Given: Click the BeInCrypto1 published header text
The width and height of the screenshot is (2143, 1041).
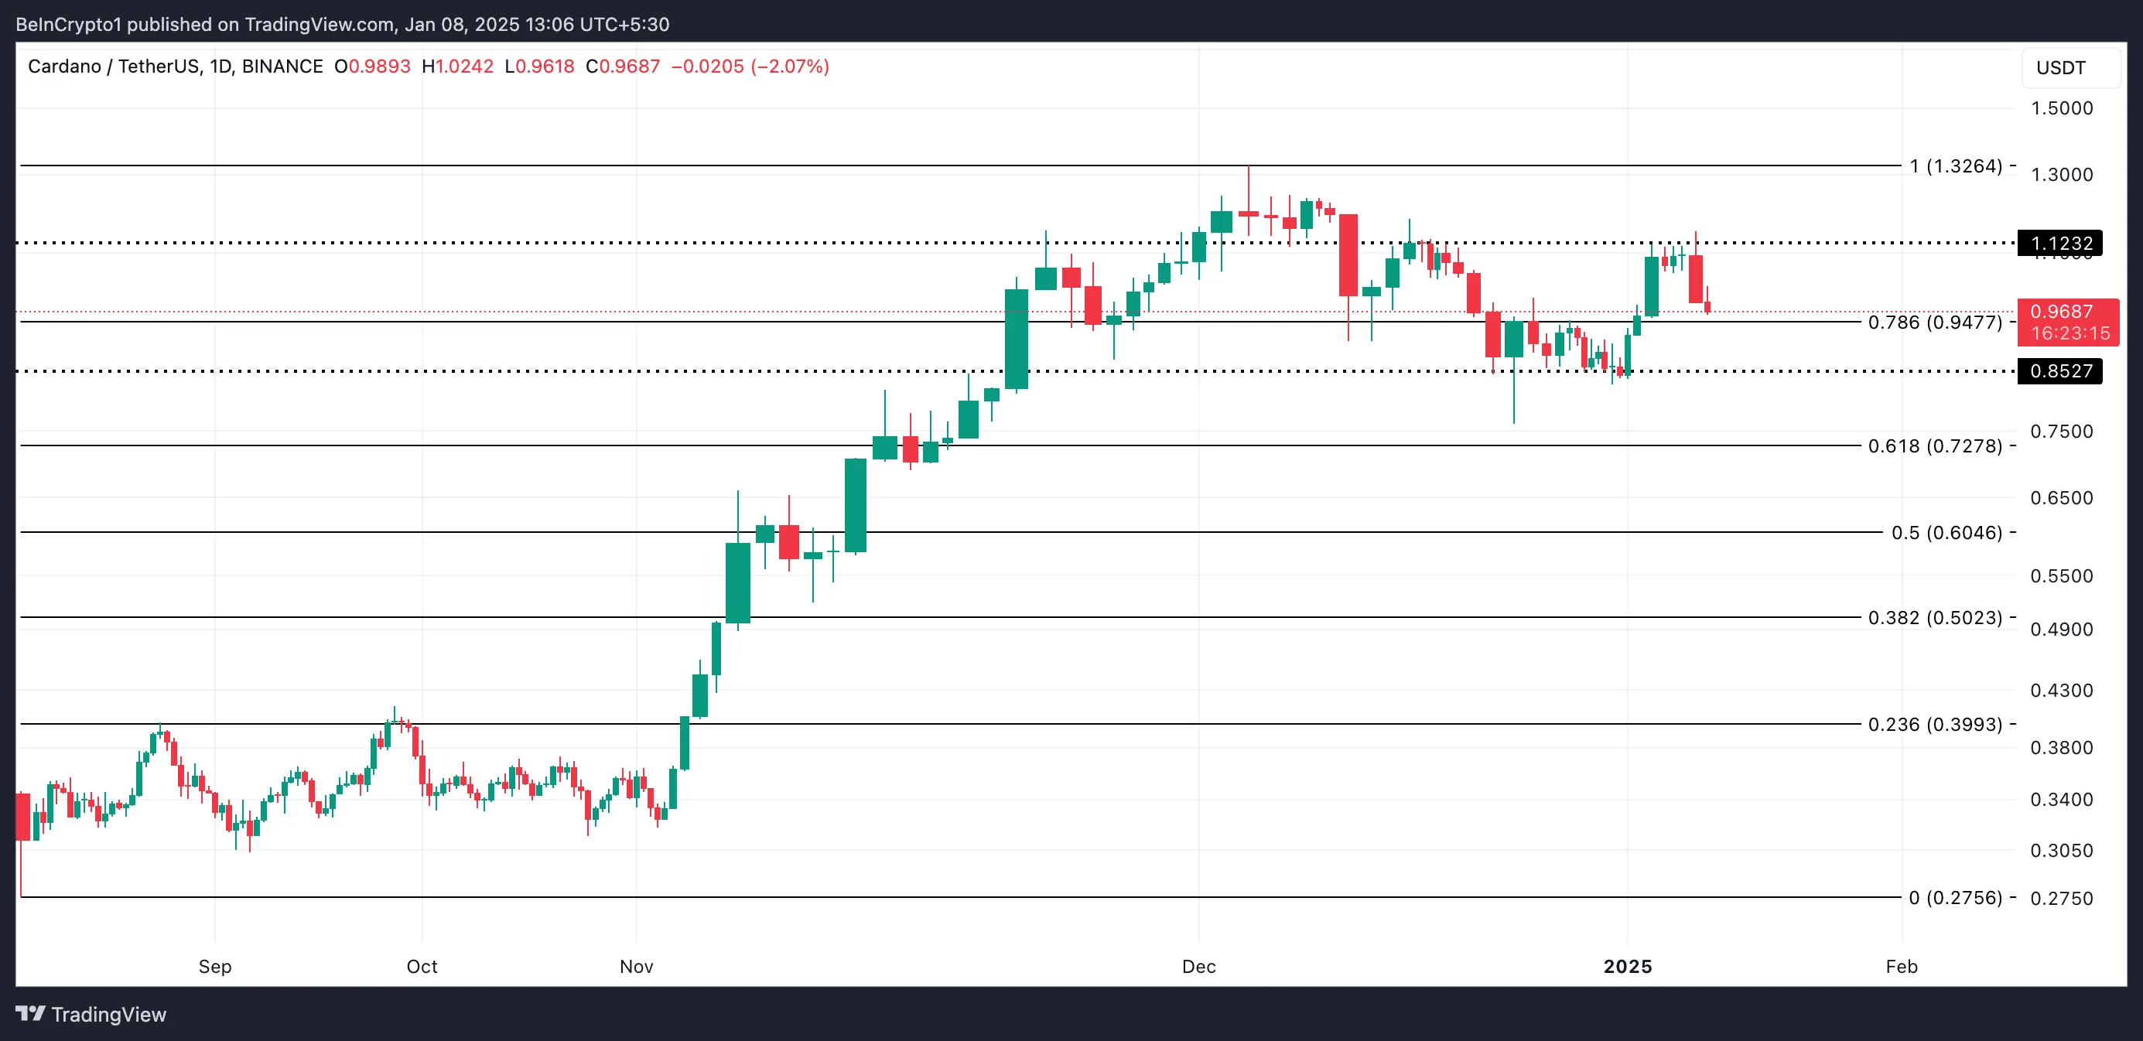Looking at the screenshot, I should click(342, 24).
